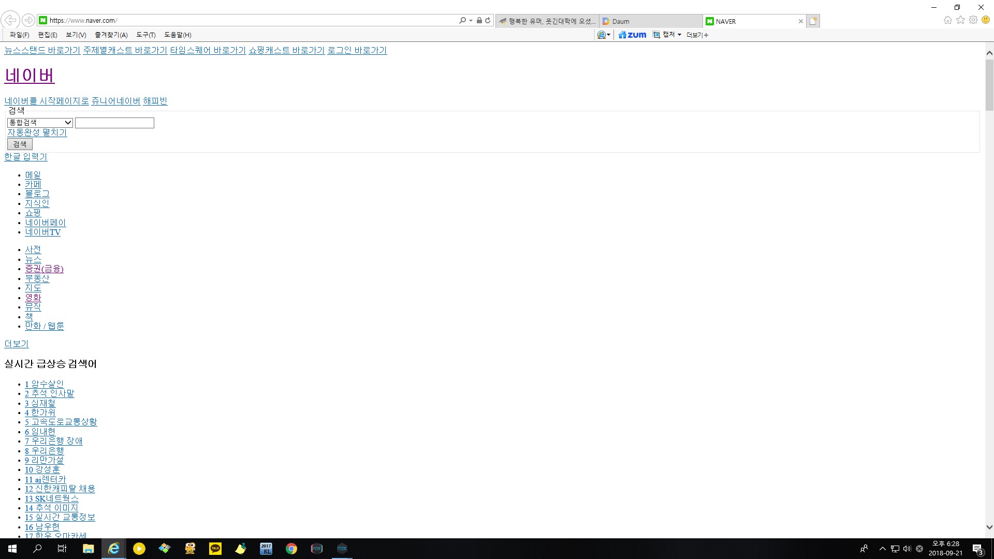The height and width of the screenshot is (559, 994).
Task: Click 자동완성 펼치기 link
Action: point(37,133)
